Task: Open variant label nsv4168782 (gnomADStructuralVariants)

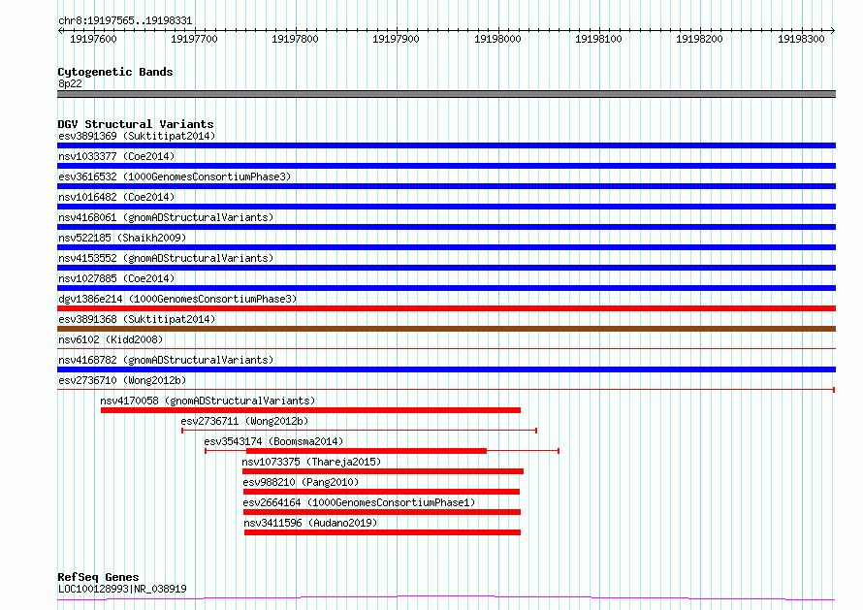Action: point(166,360)
